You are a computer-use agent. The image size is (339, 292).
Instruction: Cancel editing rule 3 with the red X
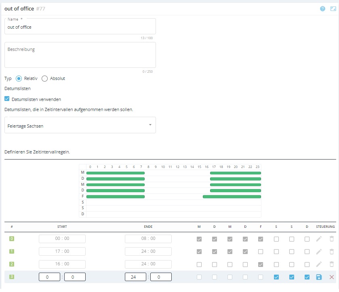coord(332,277)
